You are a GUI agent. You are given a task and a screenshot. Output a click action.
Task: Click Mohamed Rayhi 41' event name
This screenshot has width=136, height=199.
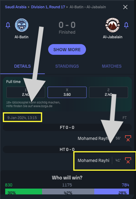pos(93,160)
